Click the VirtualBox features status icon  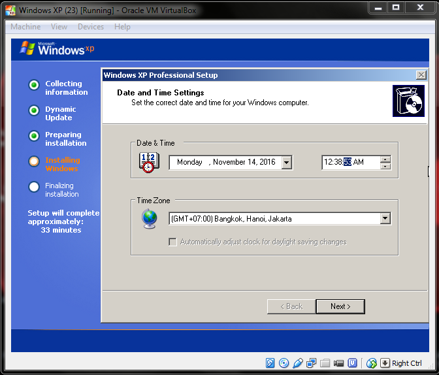click(352, 363)
